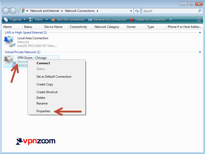The image size is (205, 154).
Task: Click the Back navigation arrow button
Action: (6, 11)
